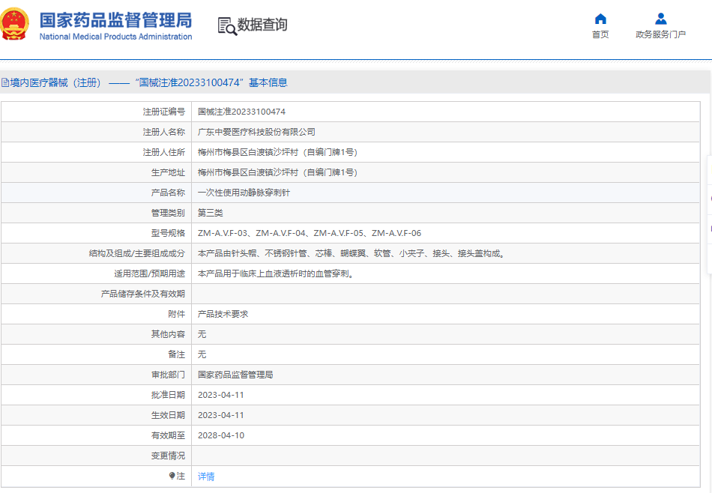
Task: Select the 注册人住所 address value
Action: (277, 152)
